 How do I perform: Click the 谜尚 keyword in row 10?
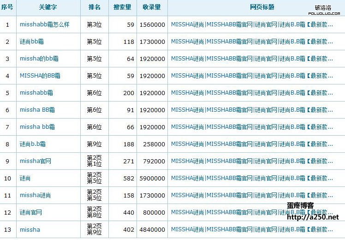25,178
